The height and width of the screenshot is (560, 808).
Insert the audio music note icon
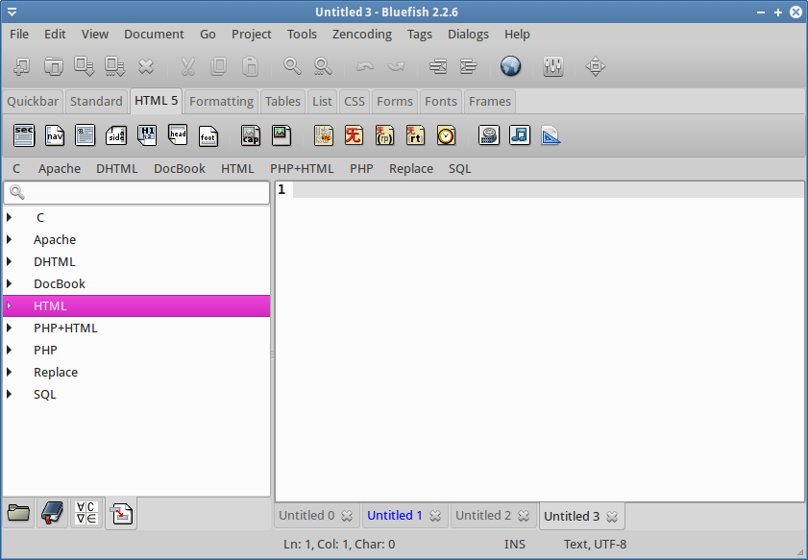point(520,135)
